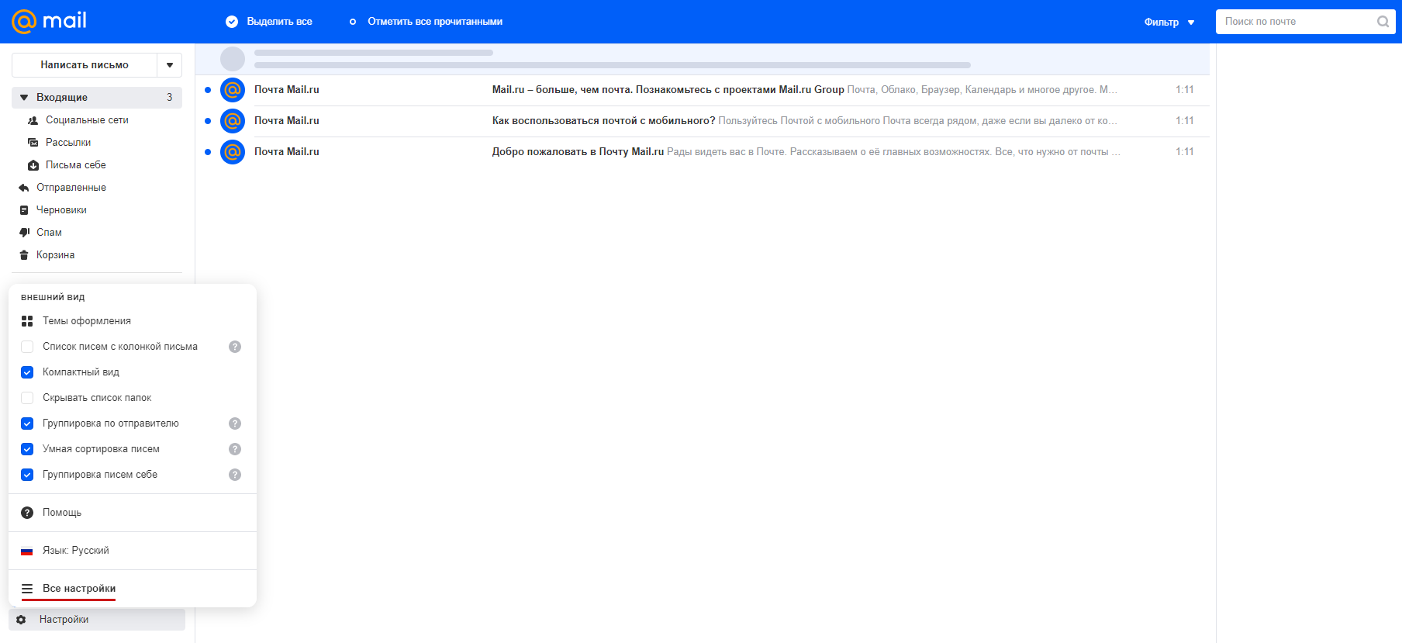Click Выделить все button
The width and height of the screenshot is (1402, 643).
coord(269,22)
